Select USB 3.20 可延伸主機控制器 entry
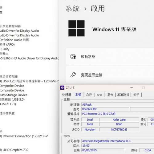Screen dimensions: 154x154 30,81
